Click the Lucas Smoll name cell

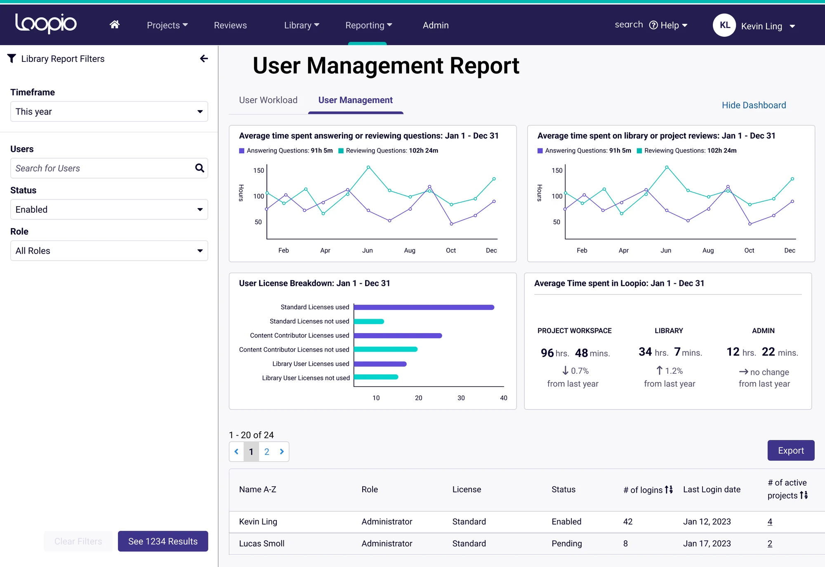[262, 543]
